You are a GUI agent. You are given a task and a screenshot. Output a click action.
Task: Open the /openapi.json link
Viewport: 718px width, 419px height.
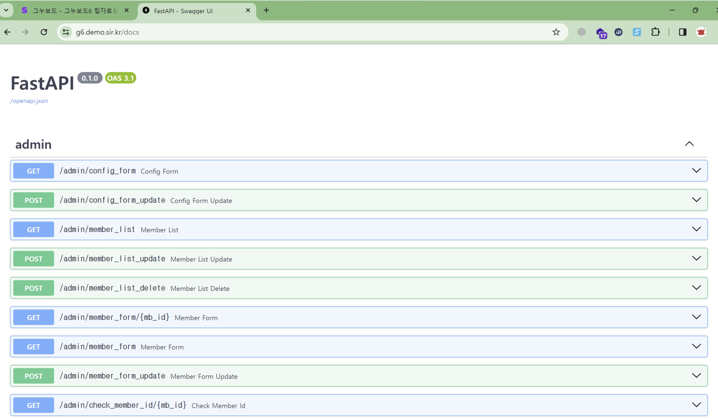(29, 101)
